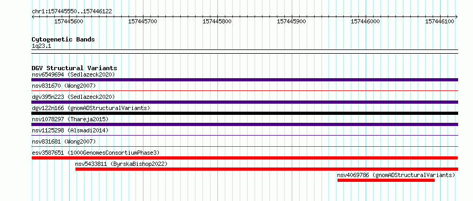Select the red esv3587651 variant bar

coord(244,158)
